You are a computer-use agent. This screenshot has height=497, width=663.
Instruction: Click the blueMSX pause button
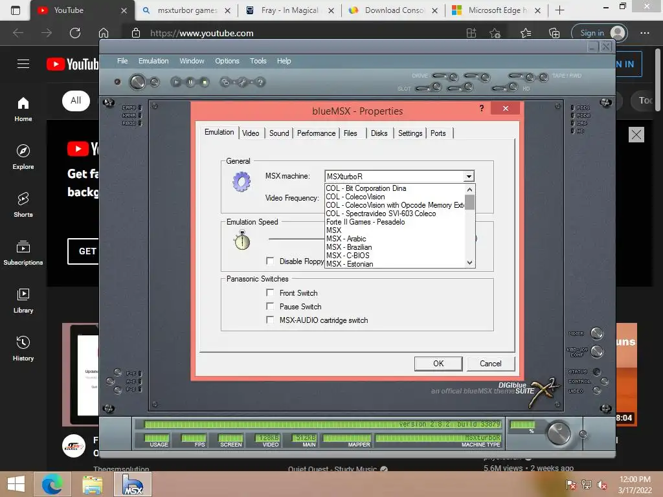[190, 82]
